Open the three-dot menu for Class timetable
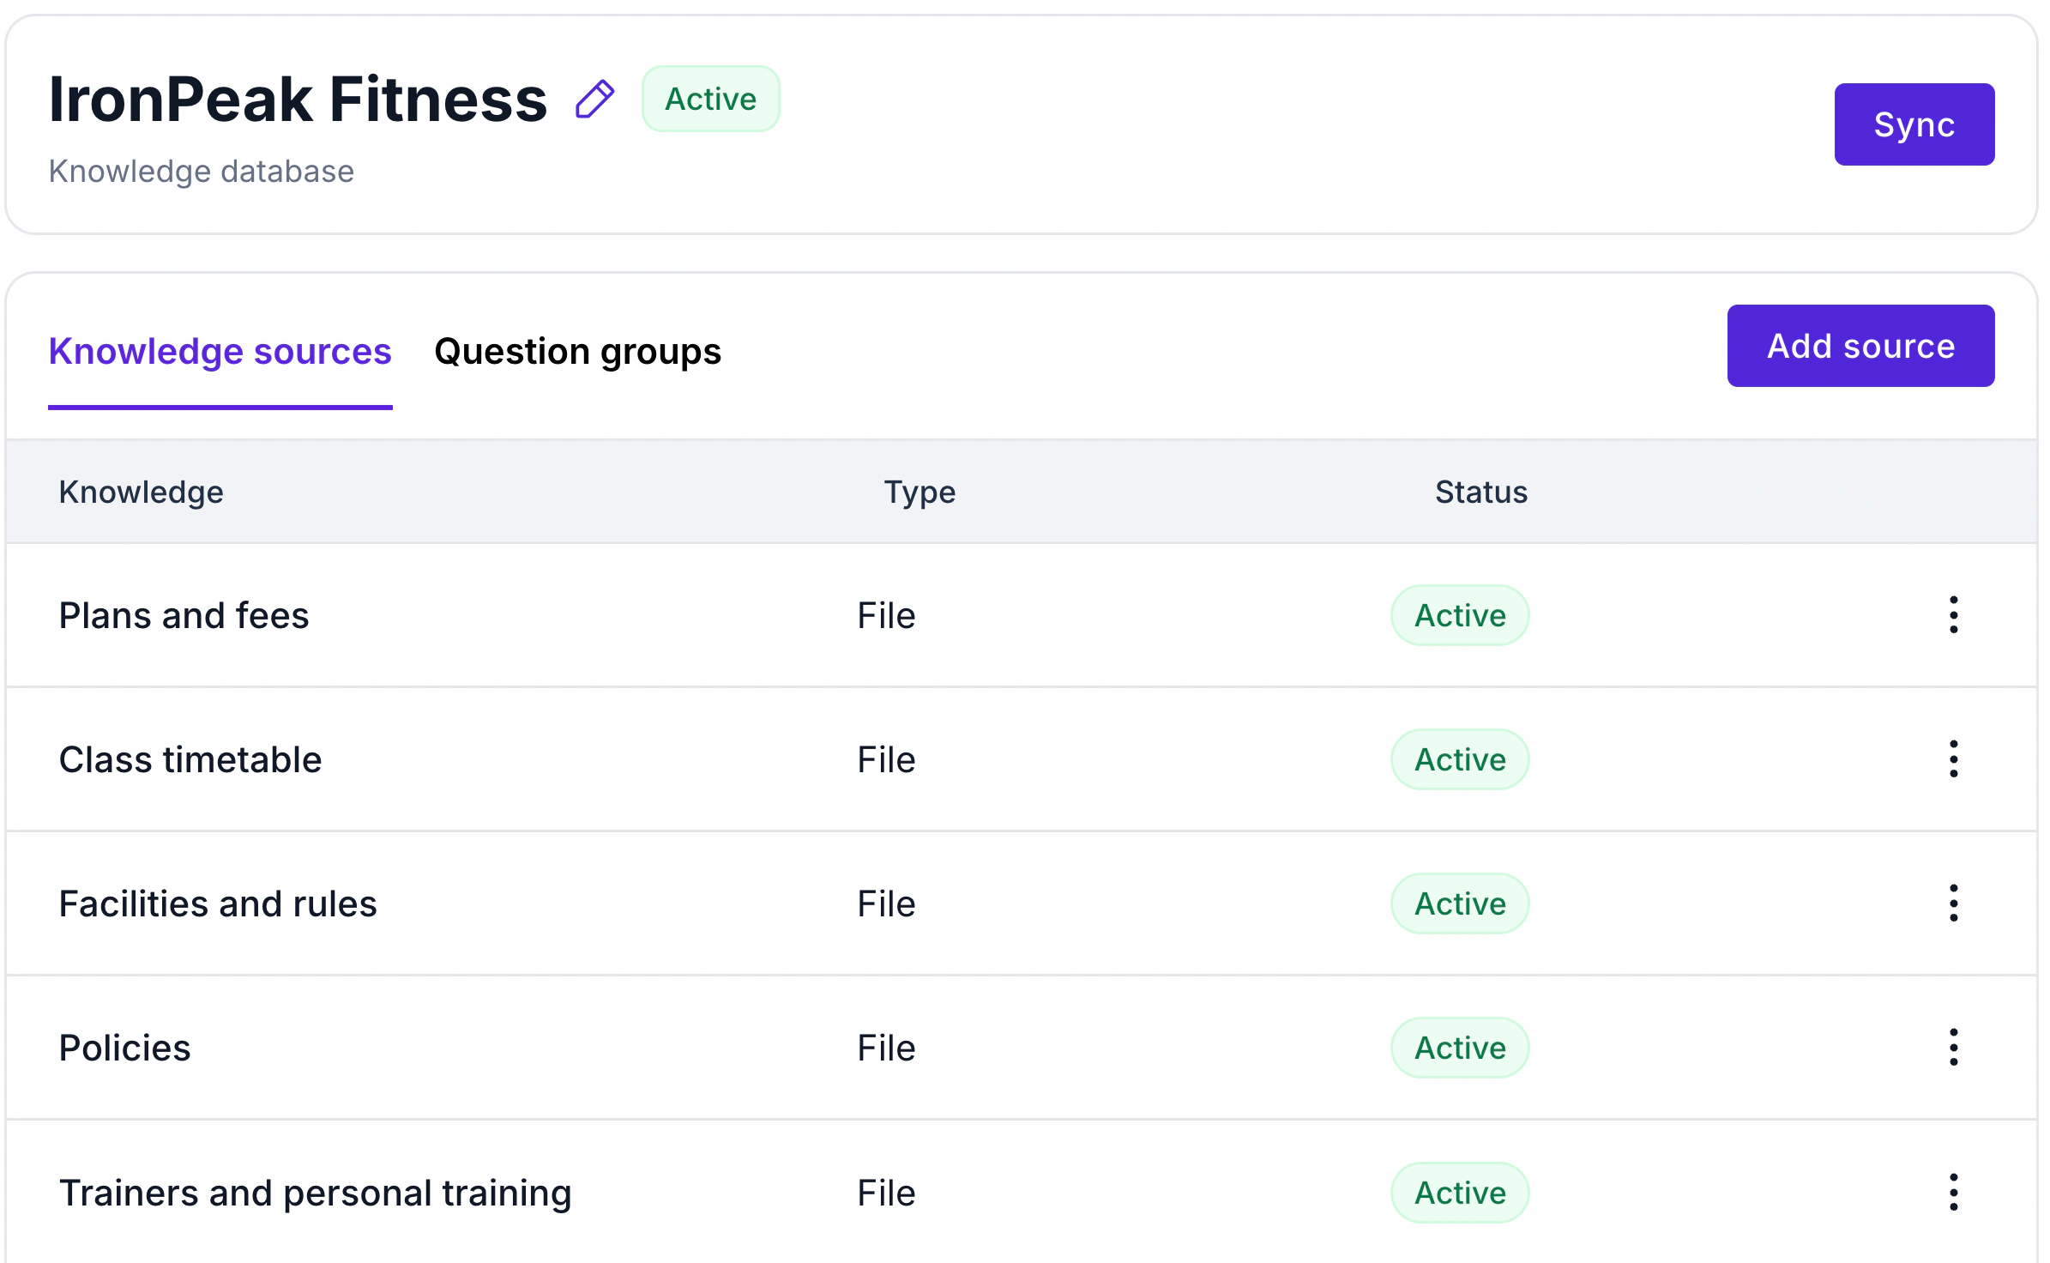The height and width of the screenshot is (1263, 2050). click(x=1953, y=758)
